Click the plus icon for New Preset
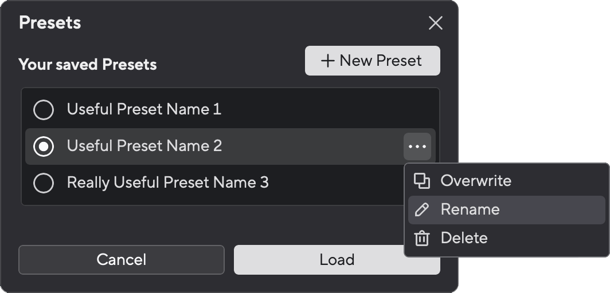This screenshot has width=610, height=293. pyautogui.click(x=328, y=61)
